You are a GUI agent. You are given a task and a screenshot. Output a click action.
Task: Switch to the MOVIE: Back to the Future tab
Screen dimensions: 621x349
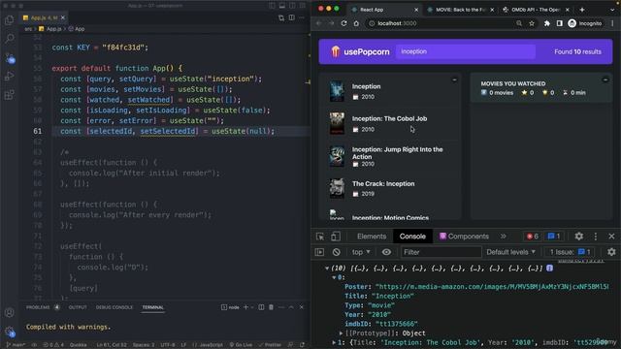point(459,10)
